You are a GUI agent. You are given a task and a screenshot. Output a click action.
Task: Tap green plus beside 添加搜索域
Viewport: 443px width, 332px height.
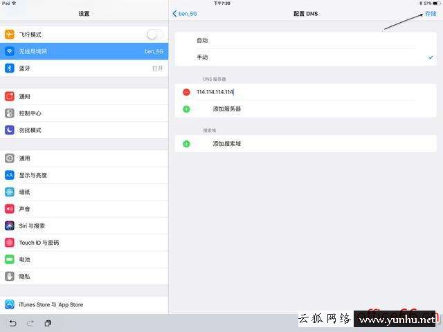click(186, 144)
